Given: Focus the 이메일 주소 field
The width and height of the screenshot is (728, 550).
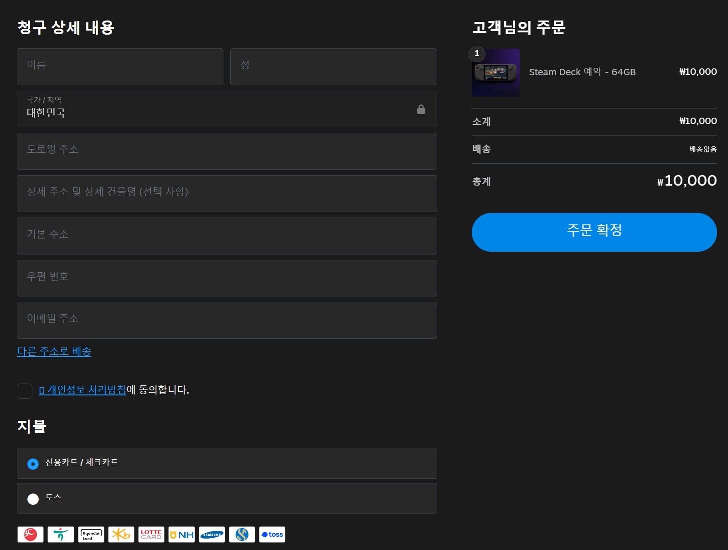Looking at the screenshot, I should point(227,321).
